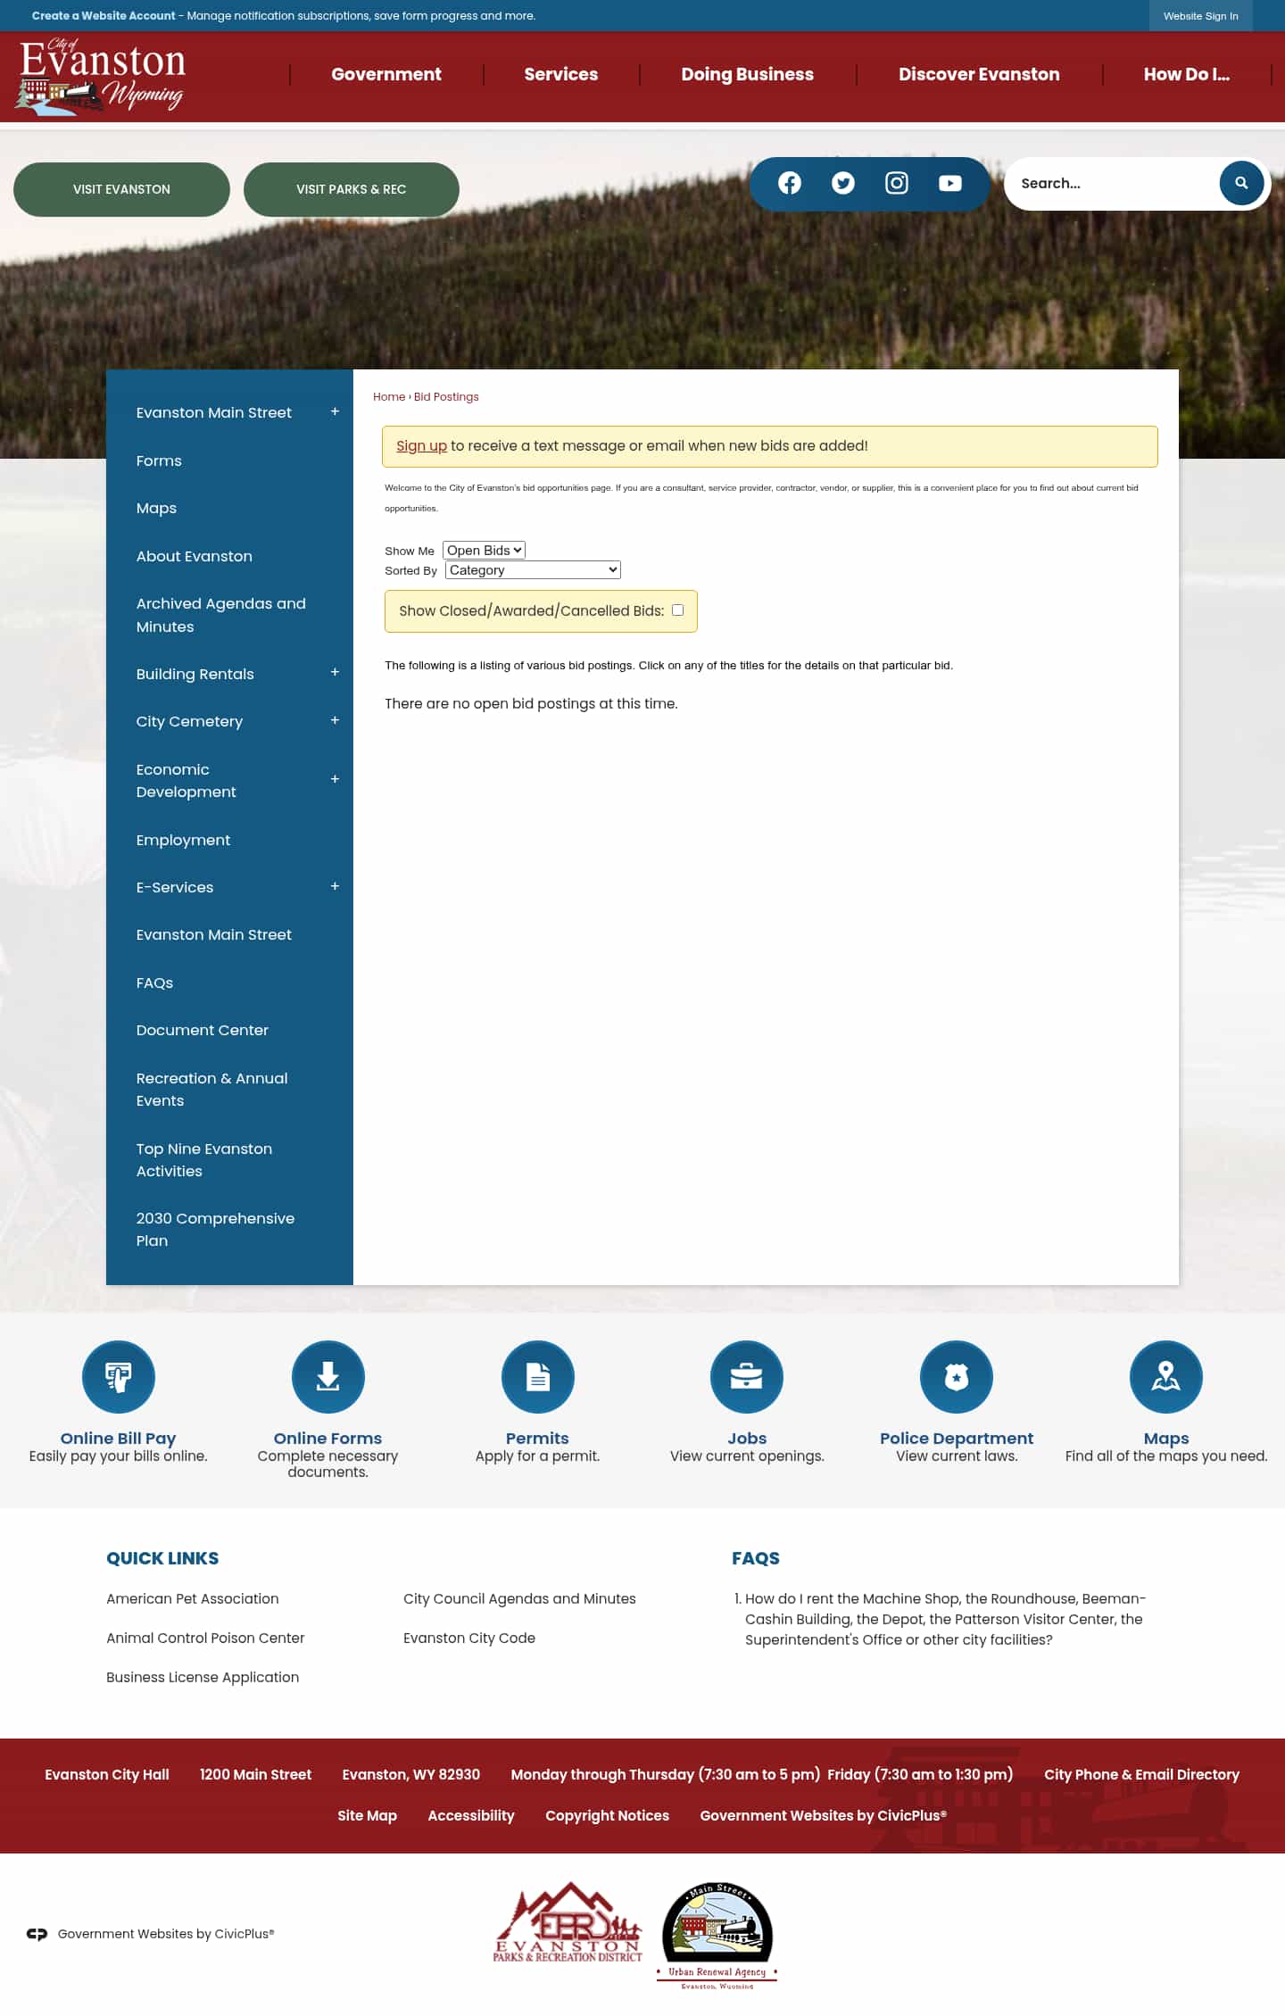Click the Online Bill Pay icon

tap(119, 1377)
